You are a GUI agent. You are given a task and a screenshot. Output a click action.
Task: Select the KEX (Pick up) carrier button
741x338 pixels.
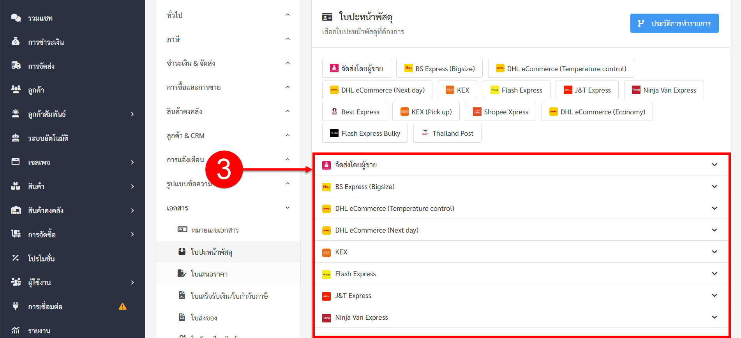[426, 112]
